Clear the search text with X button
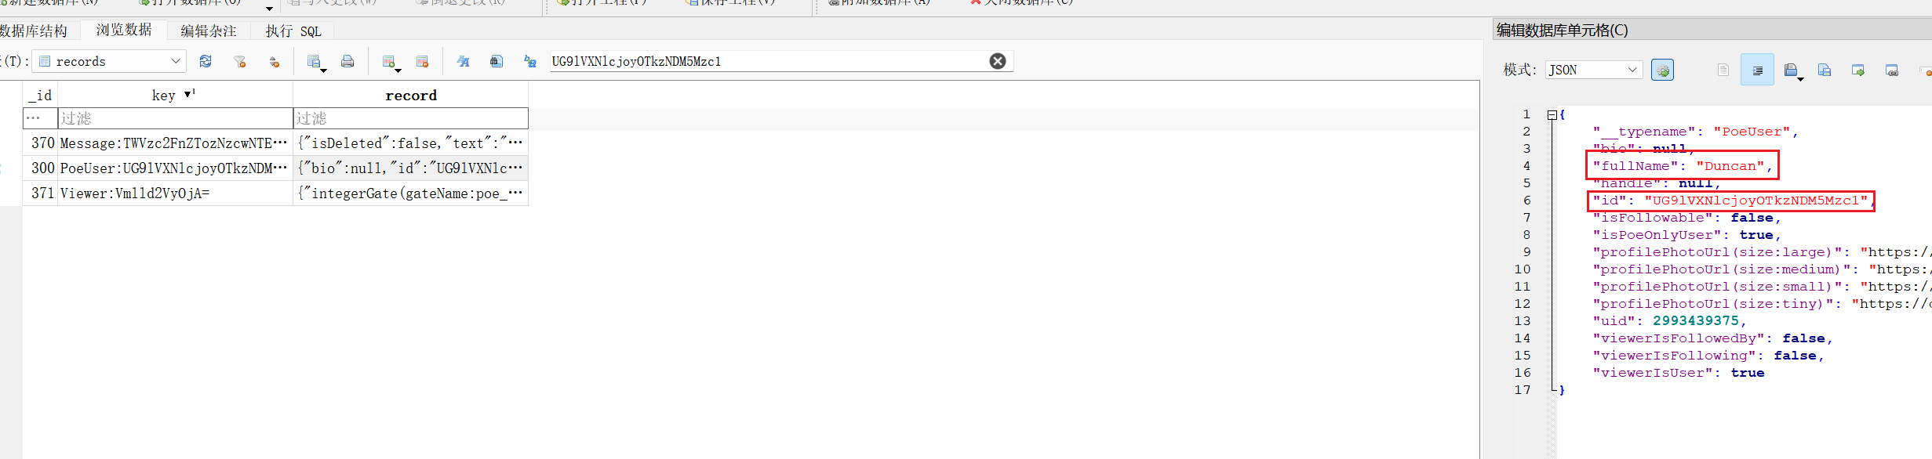1932x459 pixels. pos(997,61)
